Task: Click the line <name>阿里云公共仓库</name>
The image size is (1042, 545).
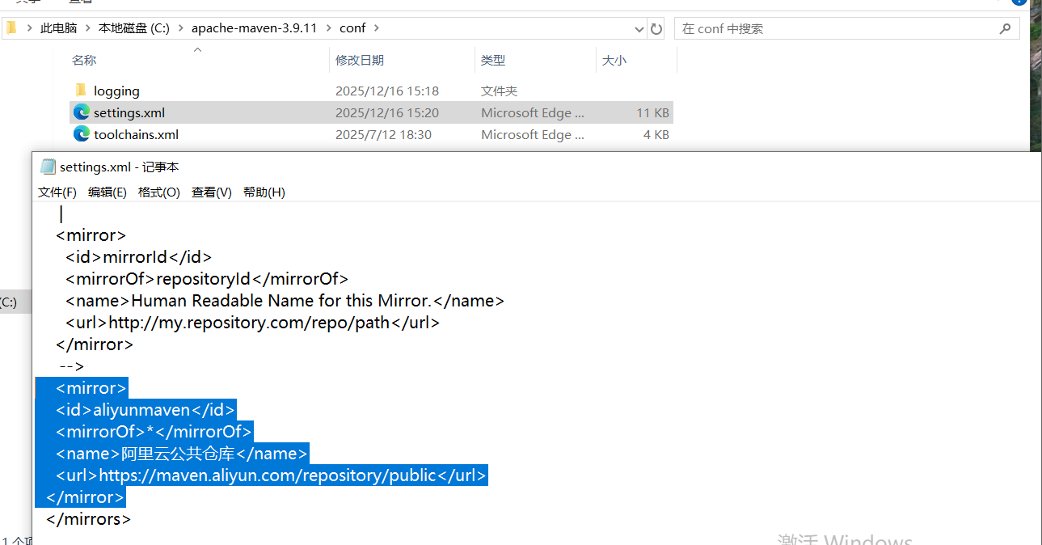Action: click(x=182, y=454)
